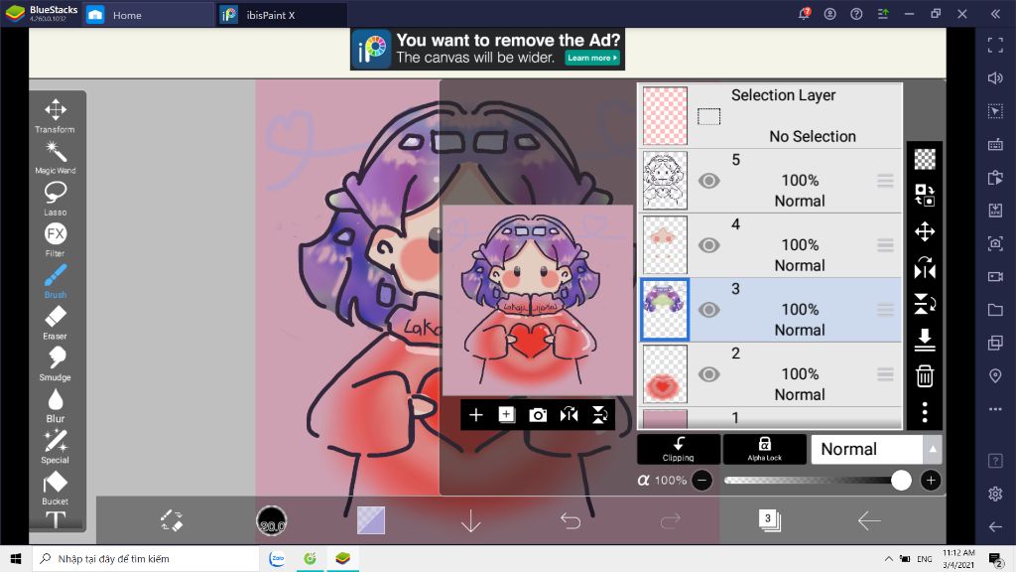This screenshot has width=1016, height=572.
Task: Open brush size 20.0 settings
Action: coord(272,520)
